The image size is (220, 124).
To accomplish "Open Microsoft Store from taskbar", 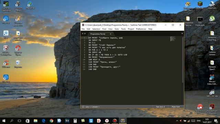I will click(x=27, y=121).
